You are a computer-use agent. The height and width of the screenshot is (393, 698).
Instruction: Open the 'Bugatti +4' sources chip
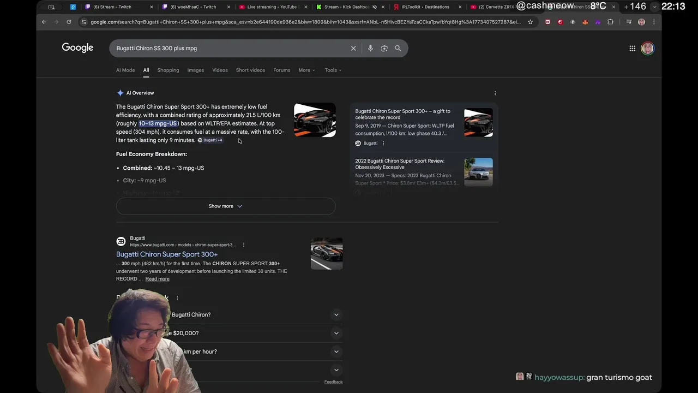[210, 140]
